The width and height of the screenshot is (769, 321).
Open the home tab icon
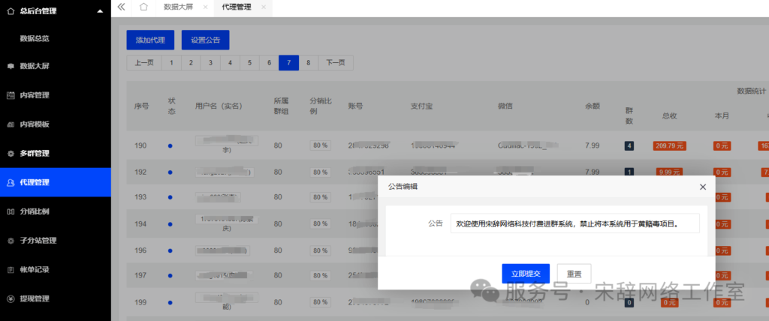(143, 7)
